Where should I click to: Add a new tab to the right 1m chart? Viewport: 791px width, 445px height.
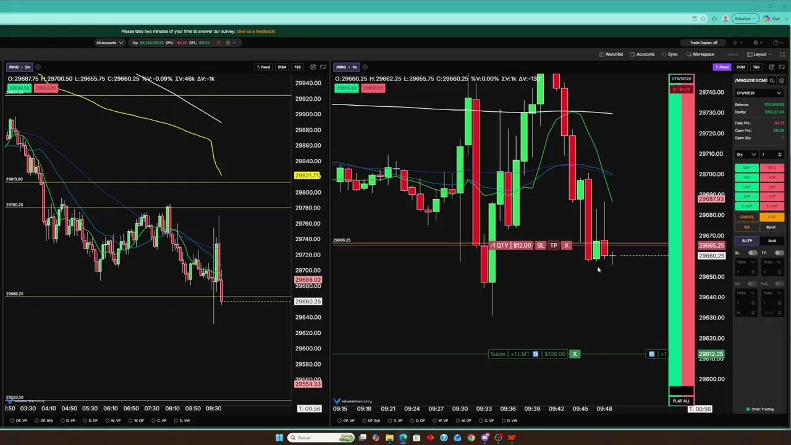click(x=365, y=67)
